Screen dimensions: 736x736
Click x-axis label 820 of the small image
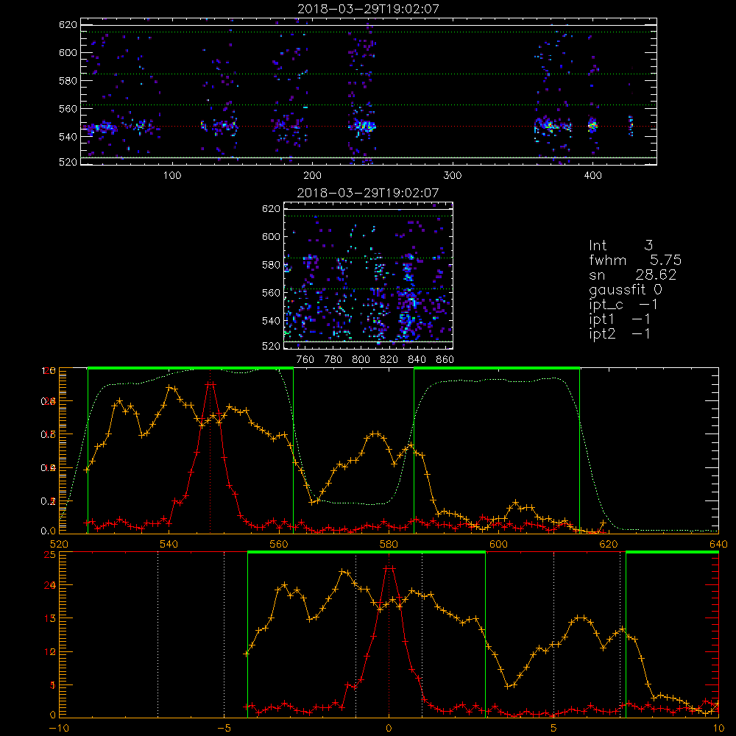pyautogui.click(x=389, y=360)
